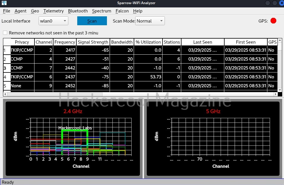Select the channel cell 6

tap(44, 77)
